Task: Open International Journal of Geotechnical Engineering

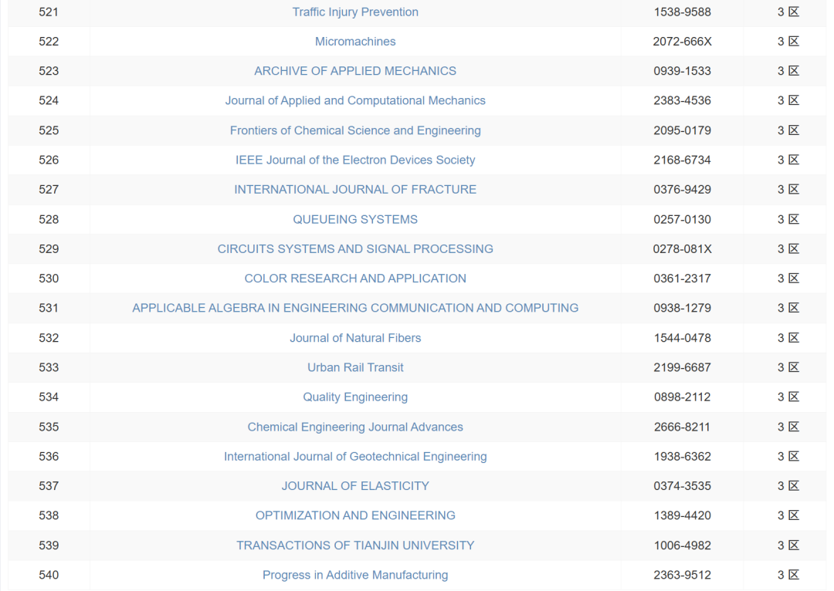Action: tap(355, 457)
